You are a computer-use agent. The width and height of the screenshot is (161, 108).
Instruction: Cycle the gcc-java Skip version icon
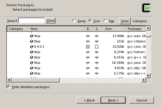(x=31, y=63)
